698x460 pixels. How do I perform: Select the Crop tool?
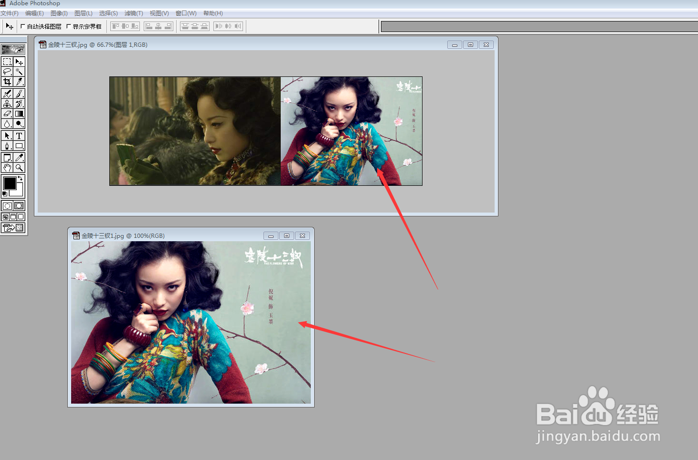(x=7, y=82)
